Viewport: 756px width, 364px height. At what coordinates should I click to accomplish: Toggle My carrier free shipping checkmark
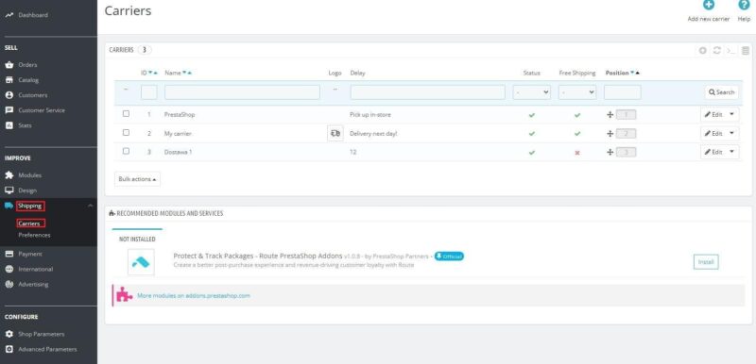click(577, 134)
